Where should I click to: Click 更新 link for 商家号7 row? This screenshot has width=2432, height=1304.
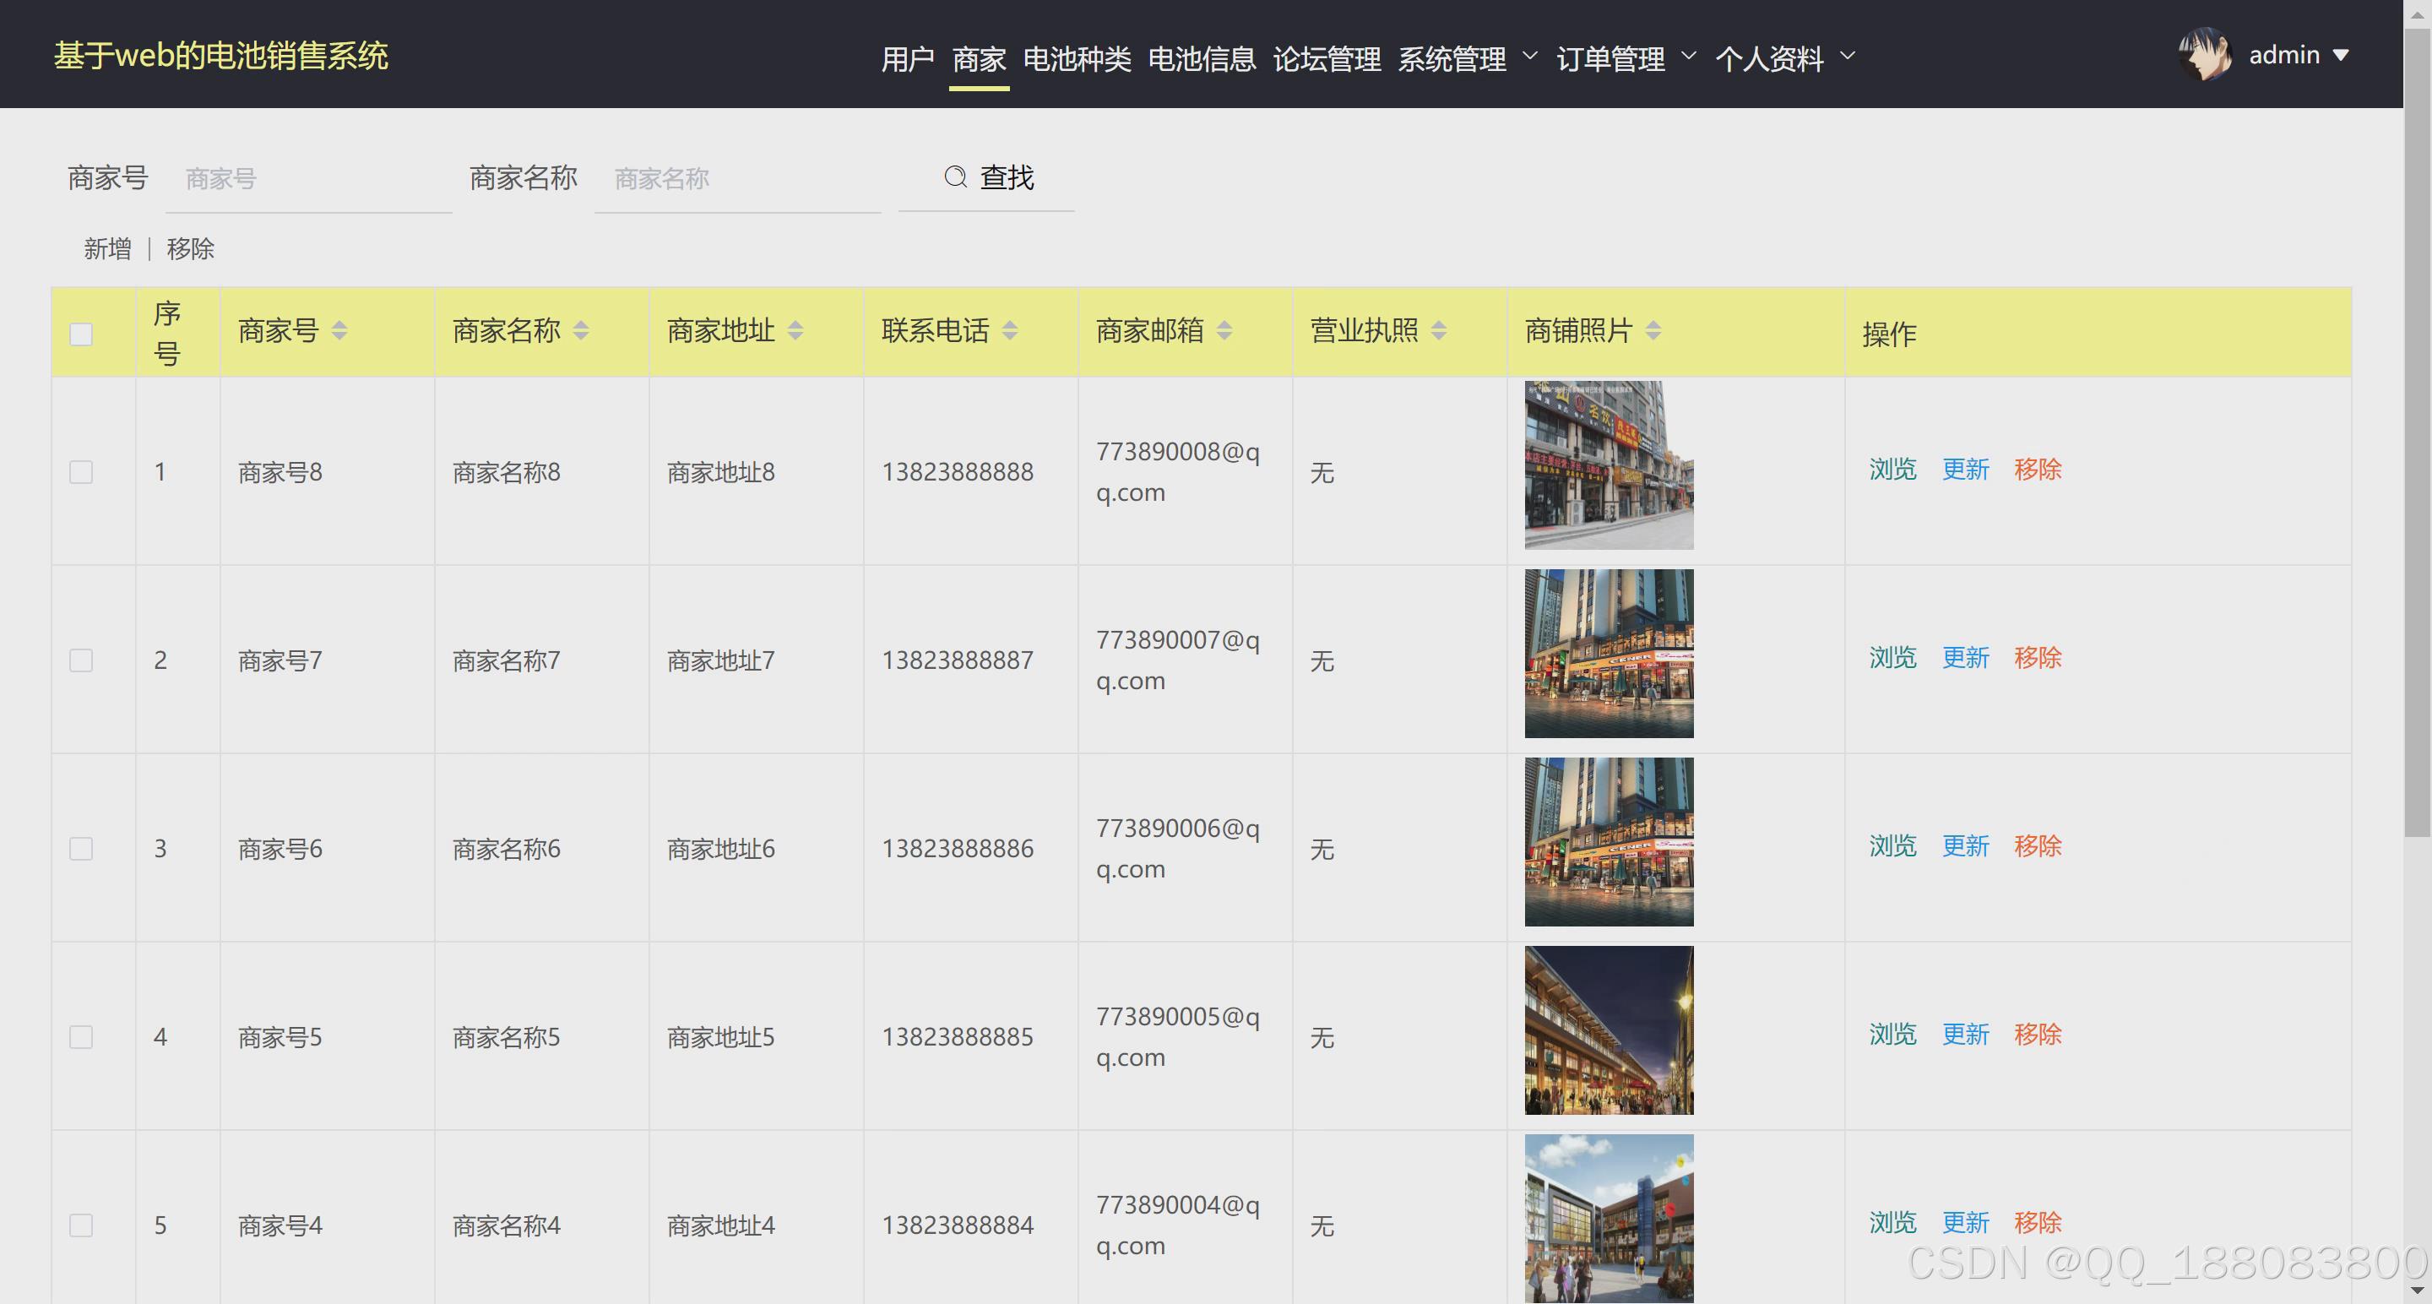[1965, 657]
